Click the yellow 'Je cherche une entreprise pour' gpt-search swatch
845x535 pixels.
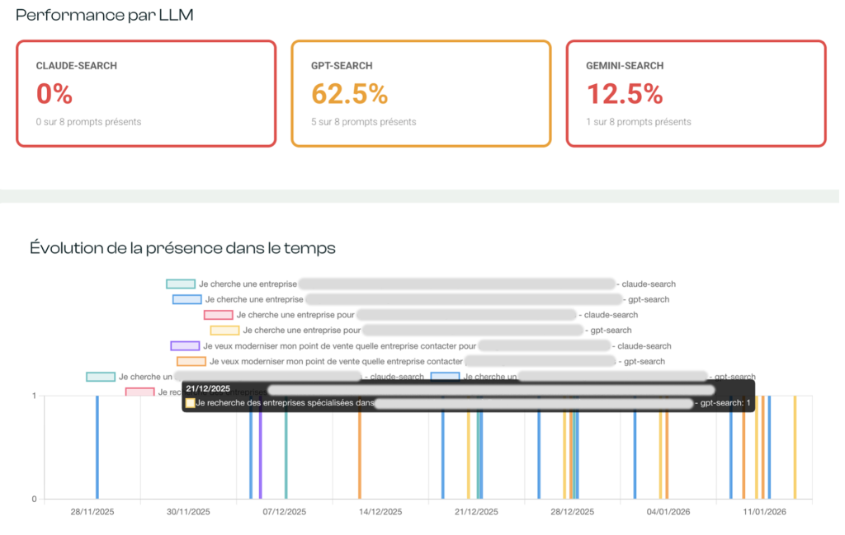pos(224,331)
